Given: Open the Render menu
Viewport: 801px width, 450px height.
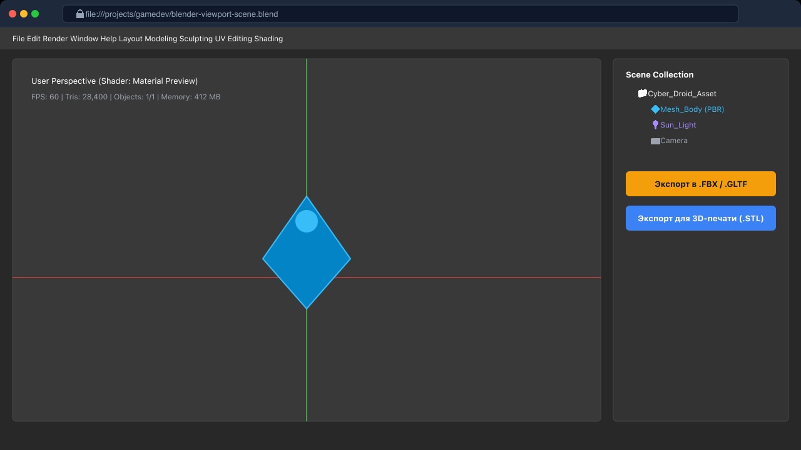Looking at the screenshot, I should coord(55,39).
